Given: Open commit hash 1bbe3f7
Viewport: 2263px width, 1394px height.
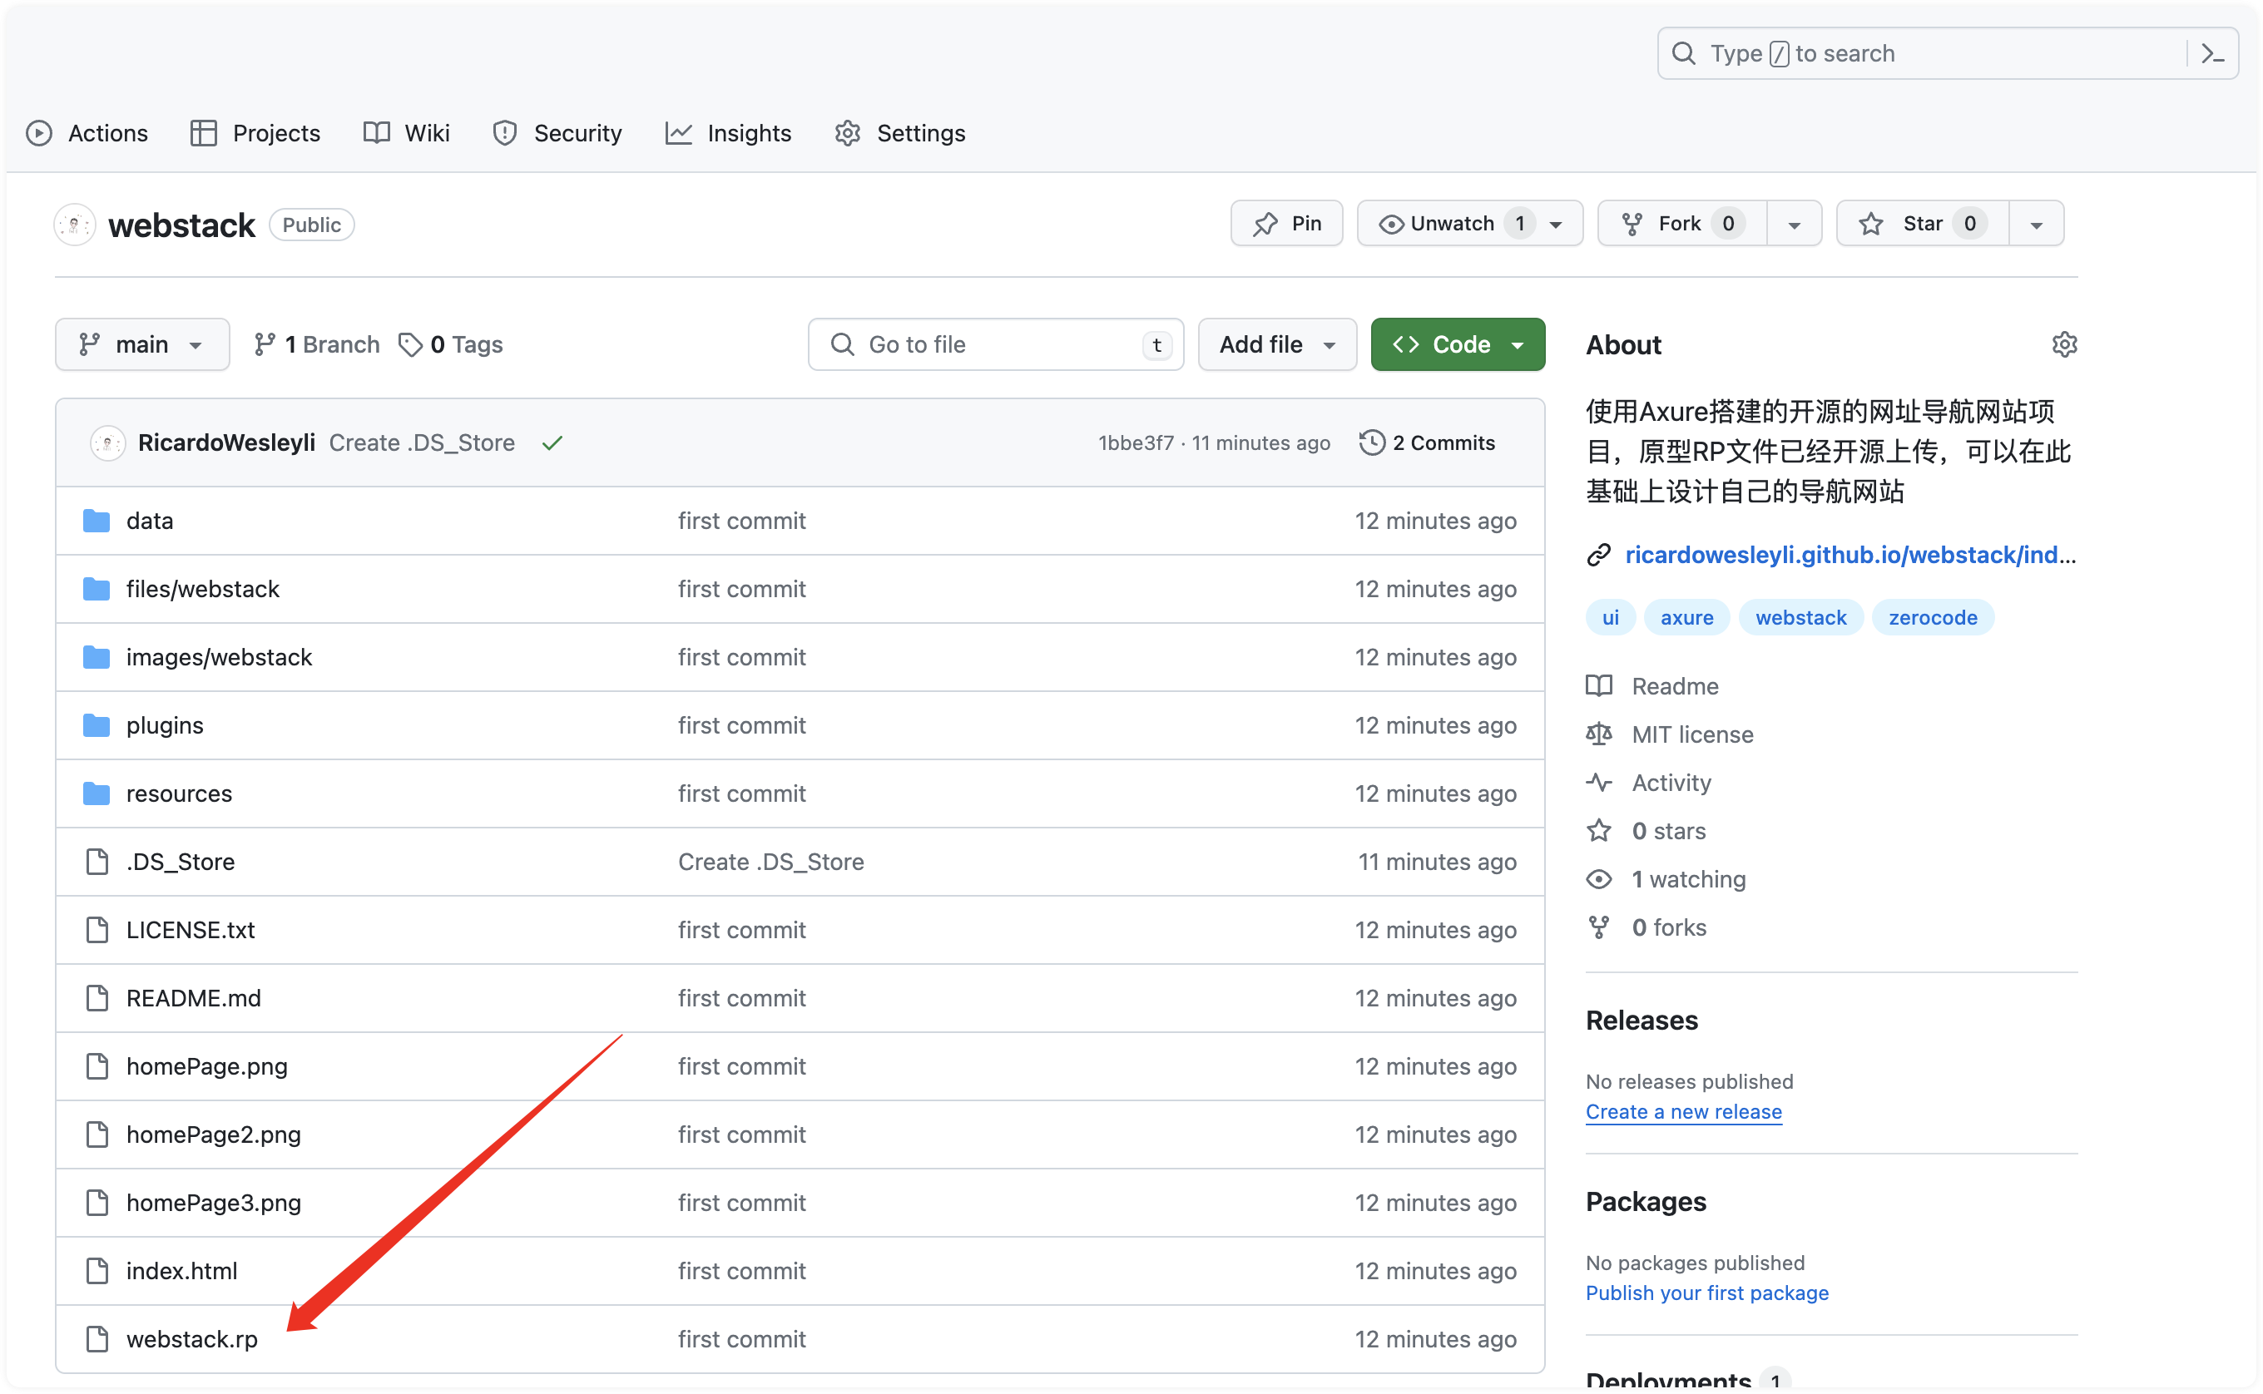Looking at the screenshot, I should pyautogui.click(x=1136, y=443).
